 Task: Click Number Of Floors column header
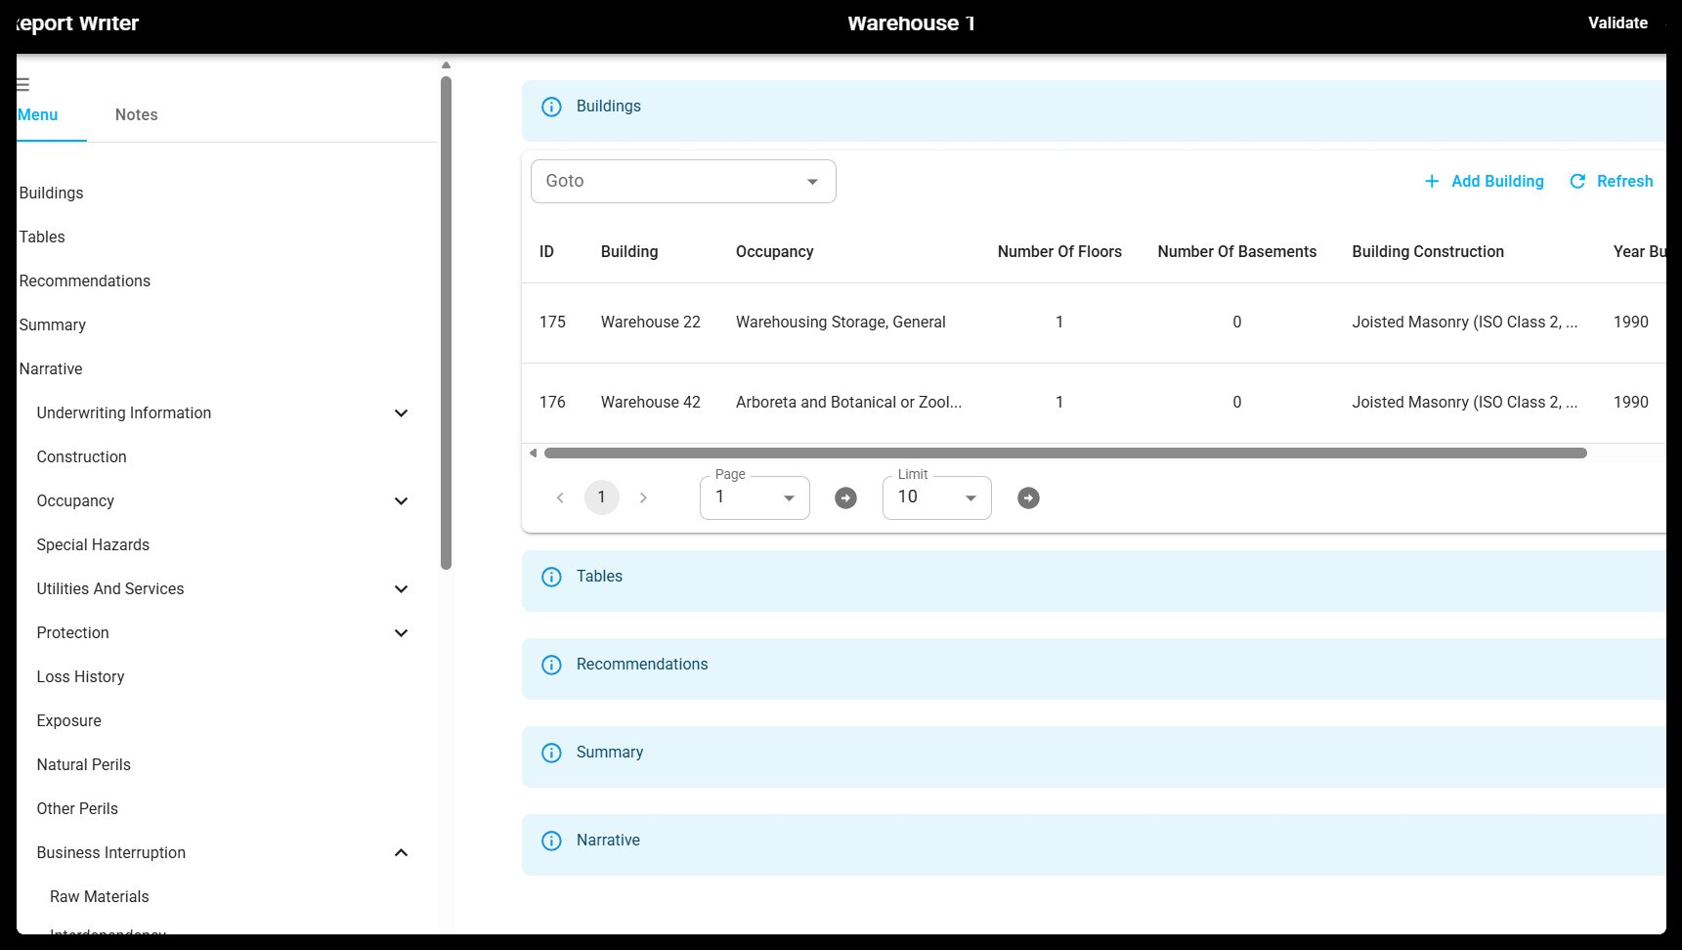coord(1059,252)
